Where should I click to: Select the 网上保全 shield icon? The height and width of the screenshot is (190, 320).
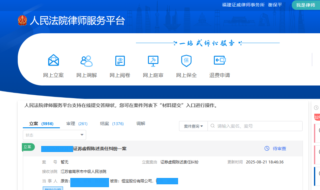(x=186, y=60)
